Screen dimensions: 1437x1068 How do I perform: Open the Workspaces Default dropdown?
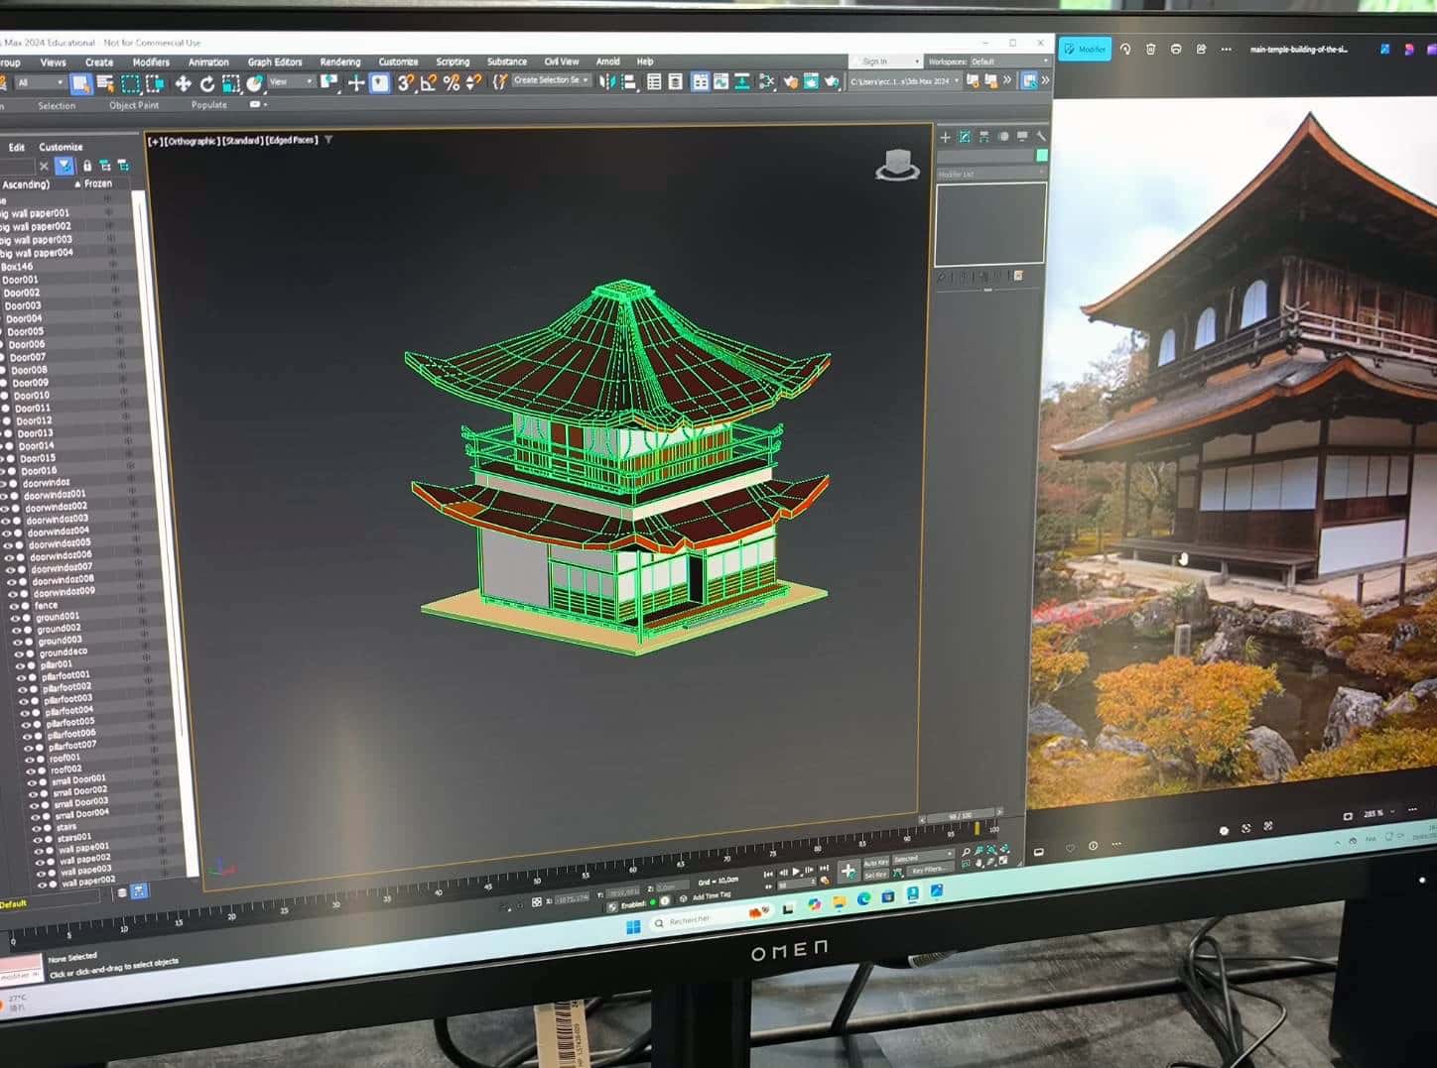tap(1010, 61)
